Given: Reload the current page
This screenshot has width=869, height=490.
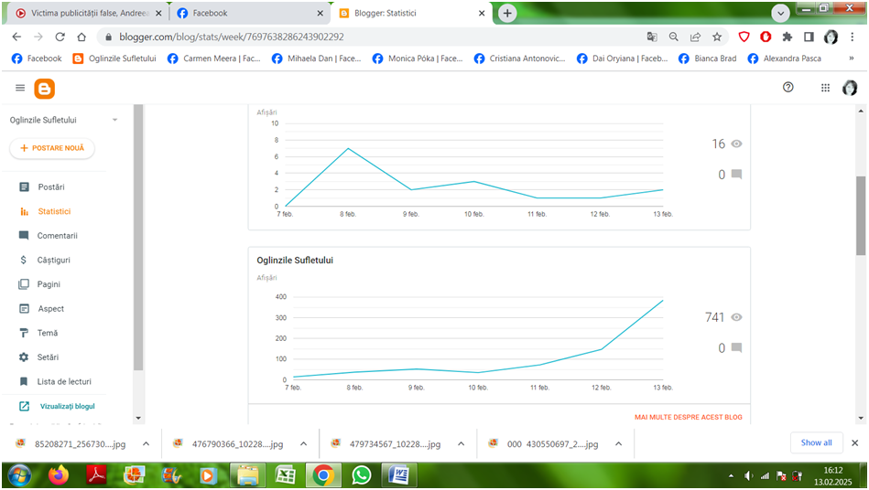Looking at the screenshot, I should (x=60, y=37).
